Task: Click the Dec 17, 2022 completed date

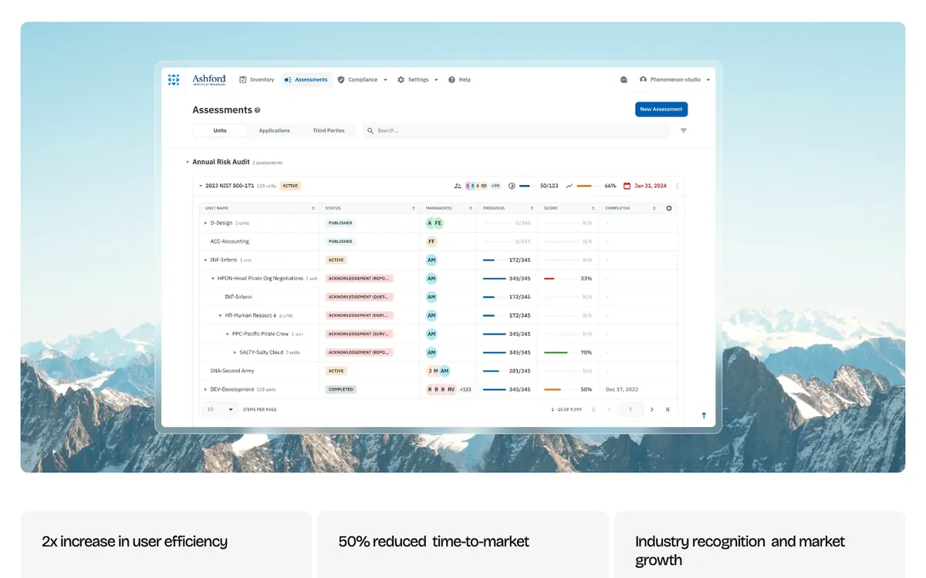Action: coord(622,389)
